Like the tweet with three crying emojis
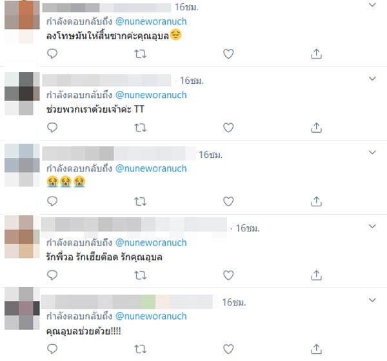The height and width of the screenshot is (361, 387). (228, 201)
